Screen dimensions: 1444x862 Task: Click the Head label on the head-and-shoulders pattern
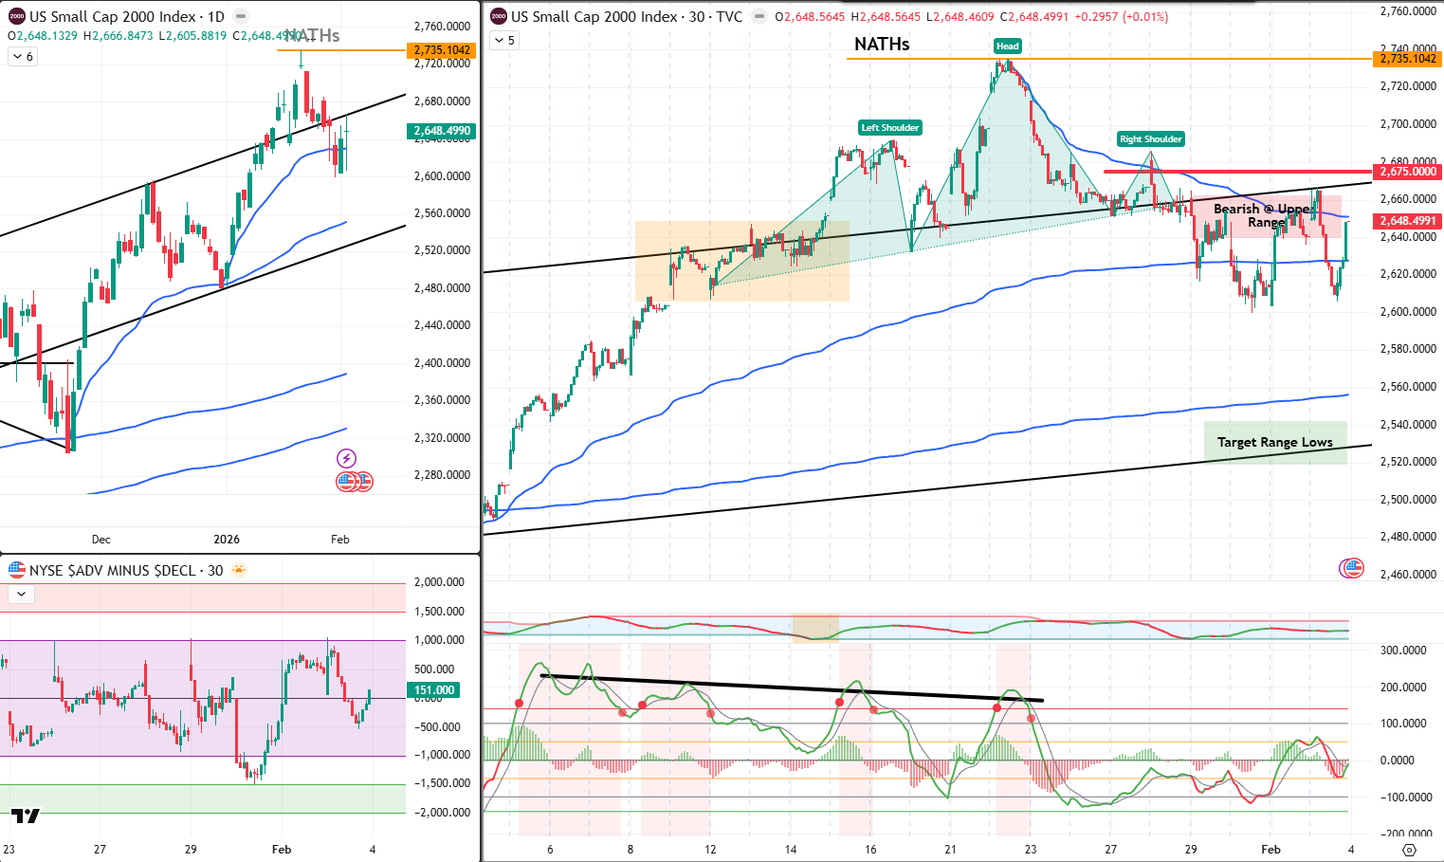click(1008, 46)
